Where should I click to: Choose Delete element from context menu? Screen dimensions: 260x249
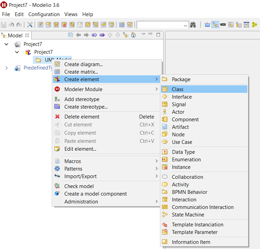tap(106, 117)
